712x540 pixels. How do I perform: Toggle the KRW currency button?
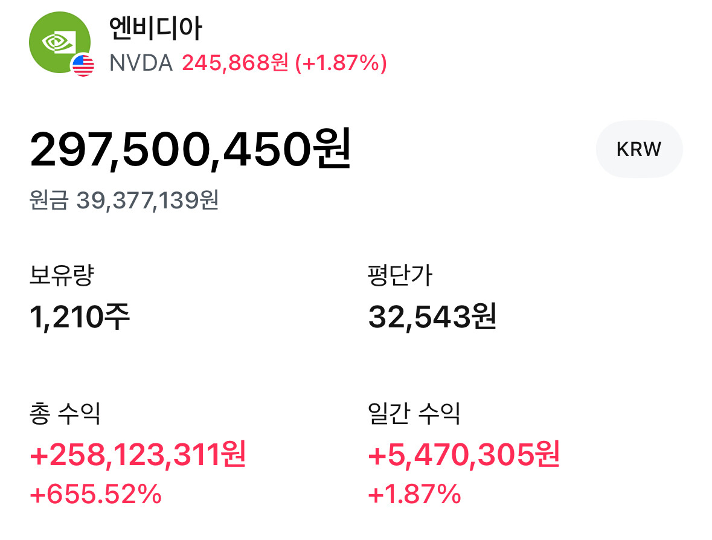(x=639, y=149)
